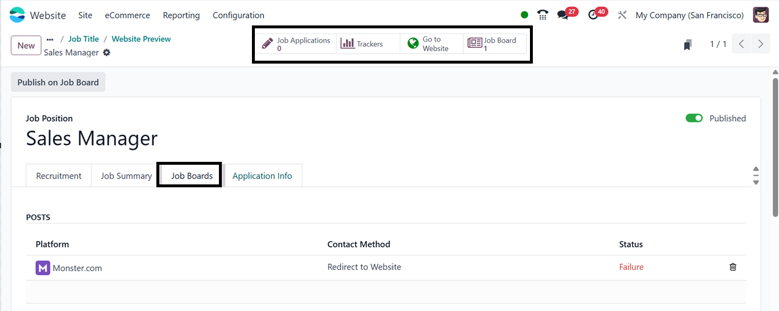Click Publish on Job Board button
The height and width of the screenshot is (311, 779).
coord(58,82)
